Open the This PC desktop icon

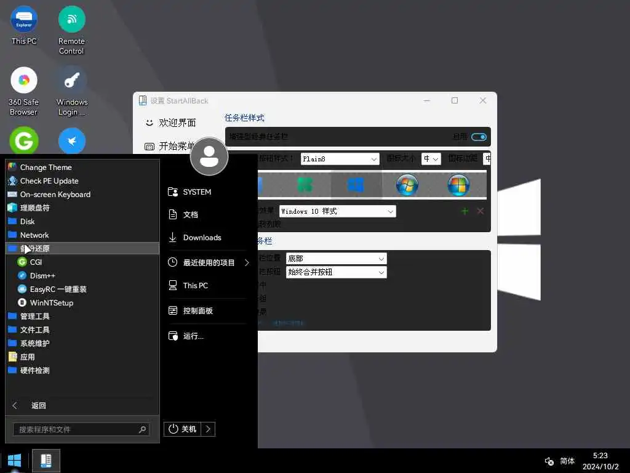tap(24, 26)
